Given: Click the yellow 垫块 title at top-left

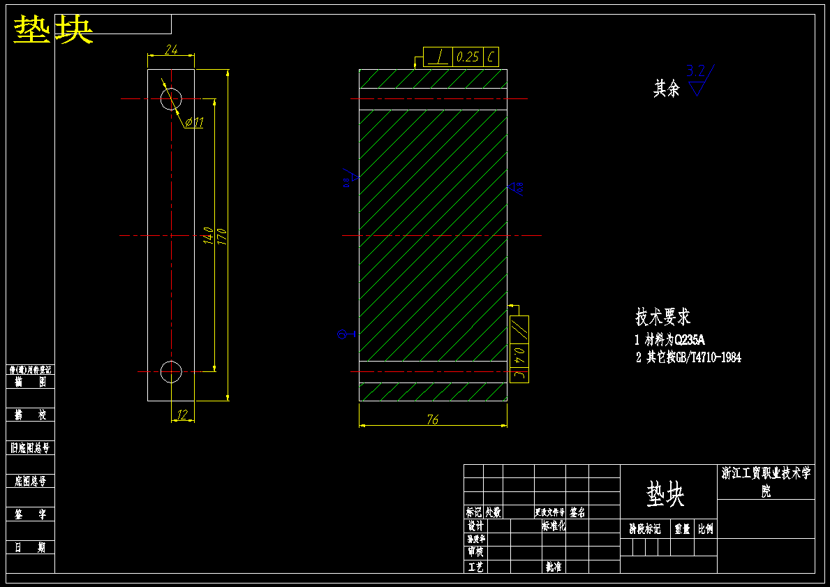Looking at the screenshot, I should coord(53,29).
